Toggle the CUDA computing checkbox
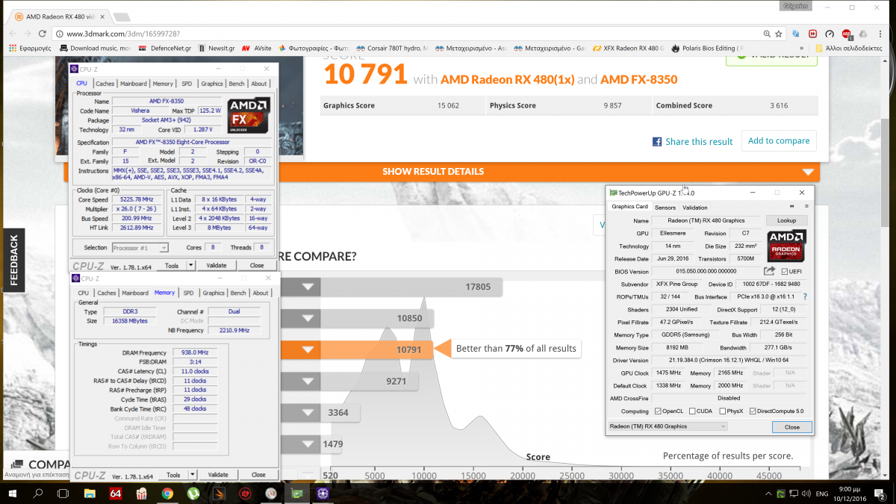Image resolution: width=896 pixels, height=504 pixels. coord(692,411)
